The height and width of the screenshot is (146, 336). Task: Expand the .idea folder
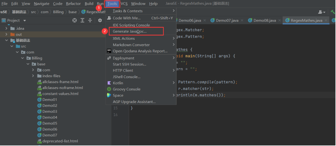[6, 29]
